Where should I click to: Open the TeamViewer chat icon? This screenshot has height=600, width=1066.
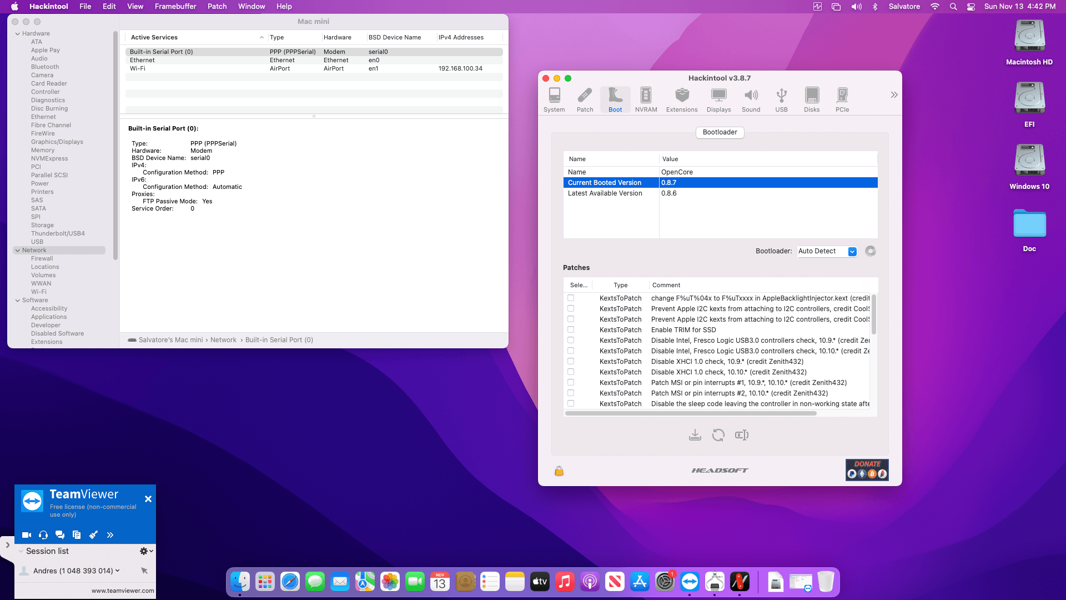60,535
